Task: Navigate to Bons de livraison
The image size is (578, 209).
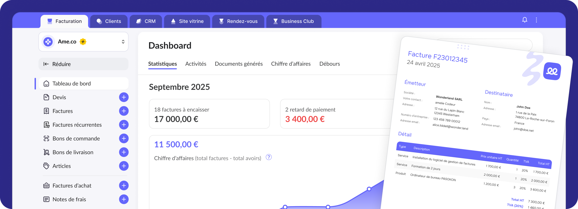Action: [73, 152]
